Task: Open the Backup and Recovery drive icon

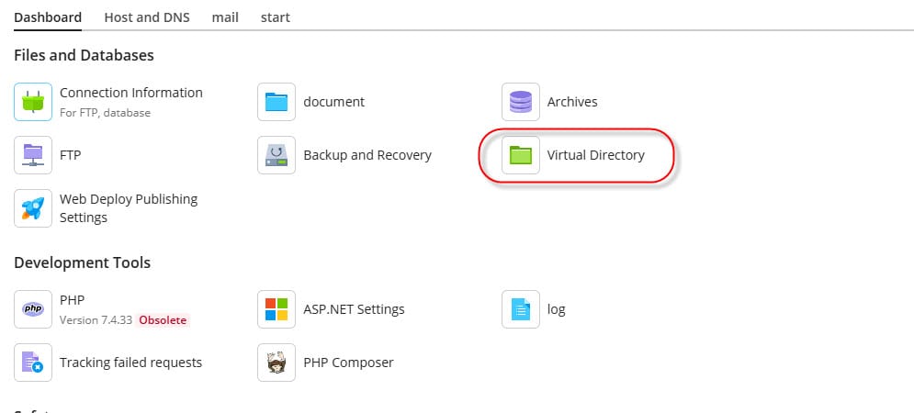Action: (x=276, y=155)
